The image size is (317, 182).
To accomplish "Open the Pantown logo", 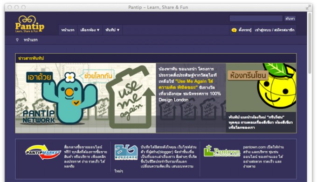I will [x=221, y=151].
